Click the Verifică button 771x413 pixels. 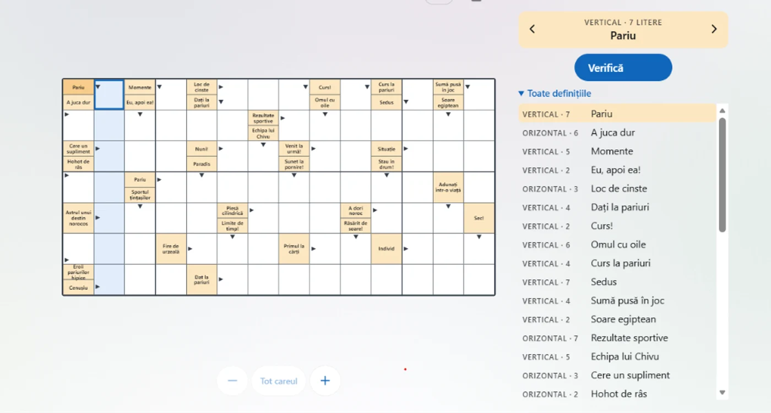click(623, 68)
